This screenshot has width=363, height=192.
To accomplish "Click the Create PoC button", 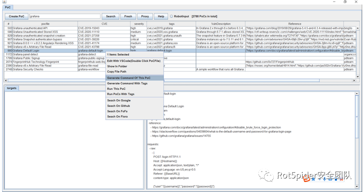I will [x=16, y=16].
